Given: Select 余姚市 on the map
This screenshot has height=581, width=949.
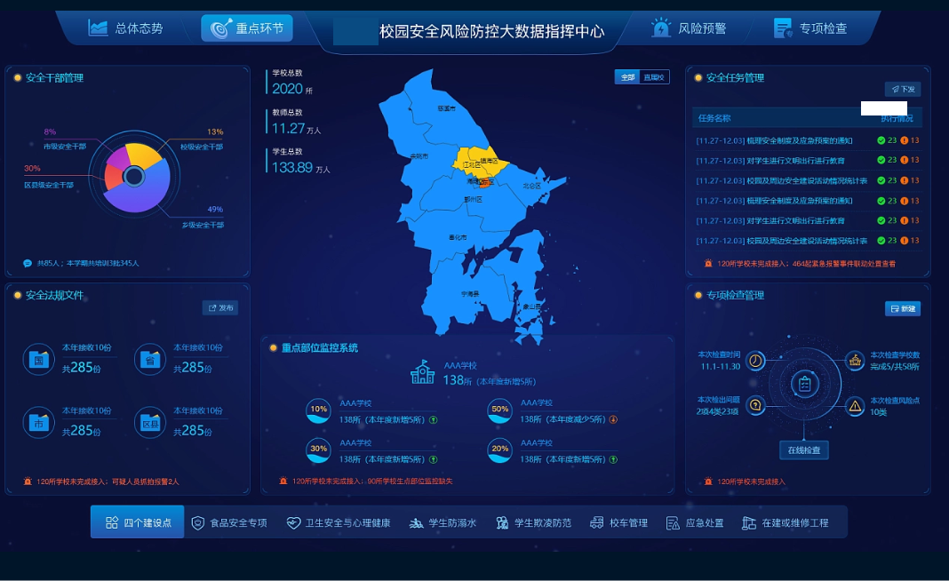Looking at the screenshot, I should click(x=419, y=156).
